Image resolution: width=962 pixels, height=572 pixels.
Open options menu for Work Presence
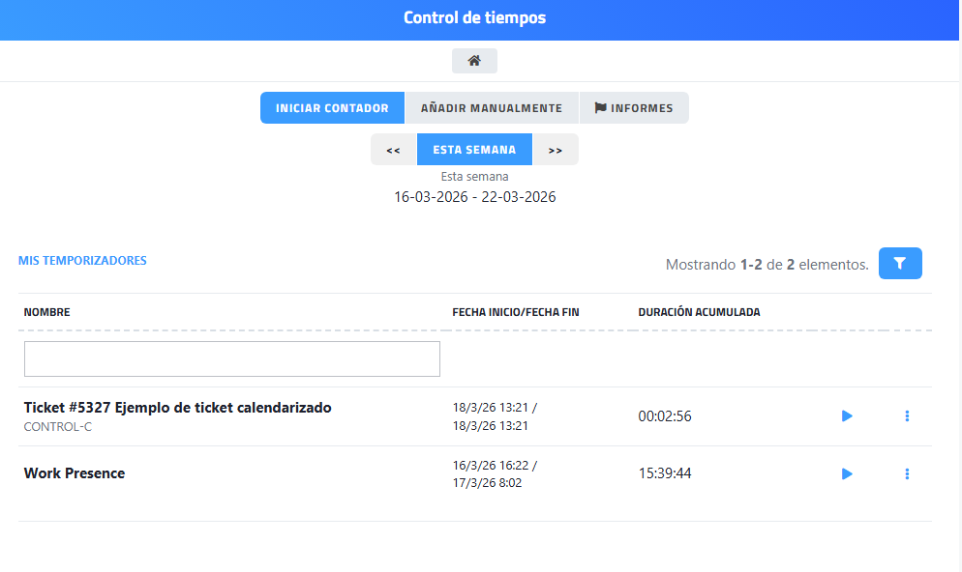907,474
